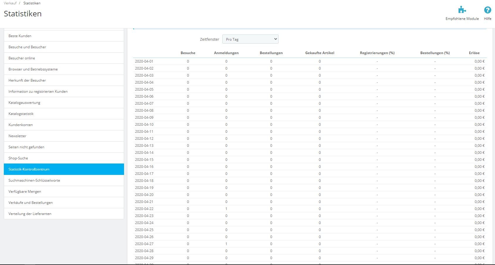Click Gekaufte Artikel value for 2020-04-12

[x=320, y=139]
